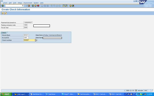The height and width of the screenshot is (96, 154).
Task: Open the Edit menu
Action: pyautogui.click(x=10, y=3)
